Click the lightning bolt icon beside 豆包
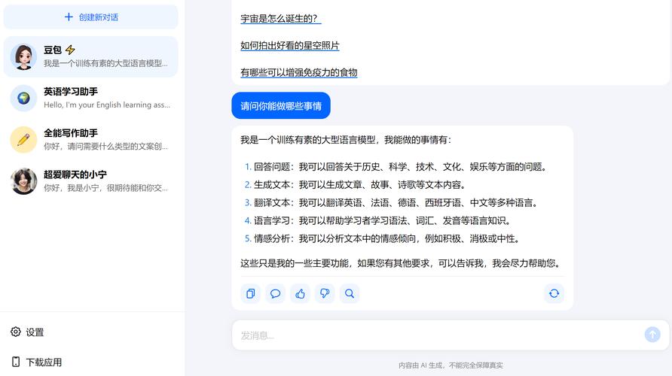Image resolution: width=672 pixels, height=376 pixels. [70, 50]
